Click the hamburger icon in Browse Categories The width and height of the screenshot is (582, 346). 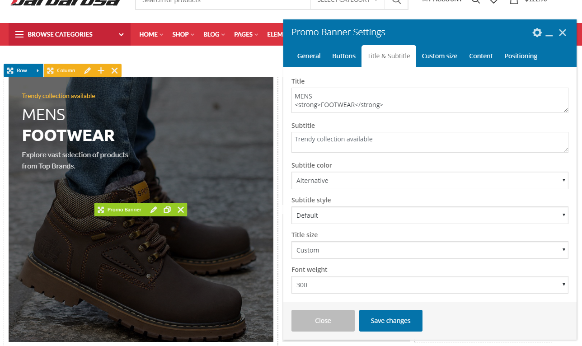[19, 34]
